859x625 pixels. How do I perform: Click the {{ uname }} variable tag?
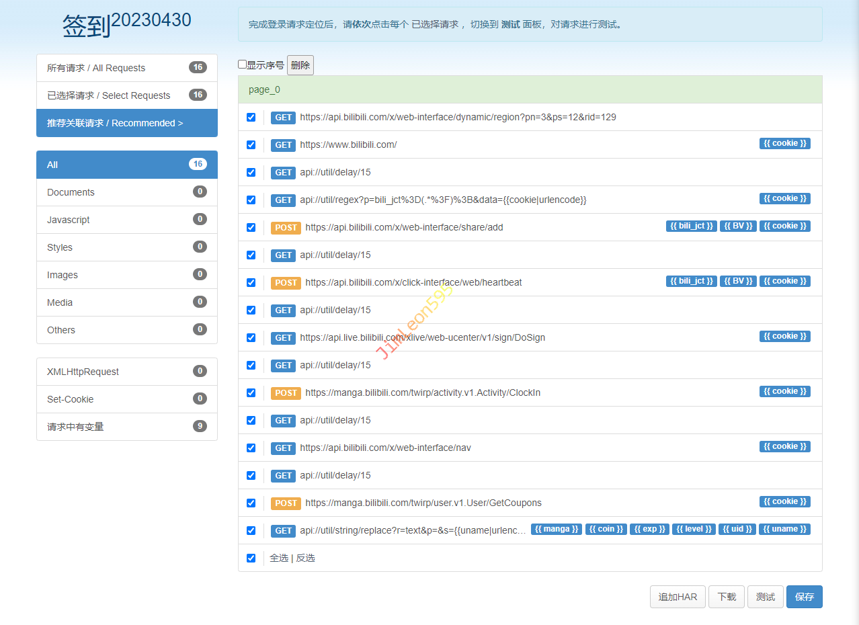pos(784,530)
